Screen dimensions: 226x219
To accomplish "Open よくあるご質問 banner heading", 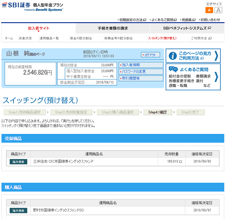I will (194, 70).
